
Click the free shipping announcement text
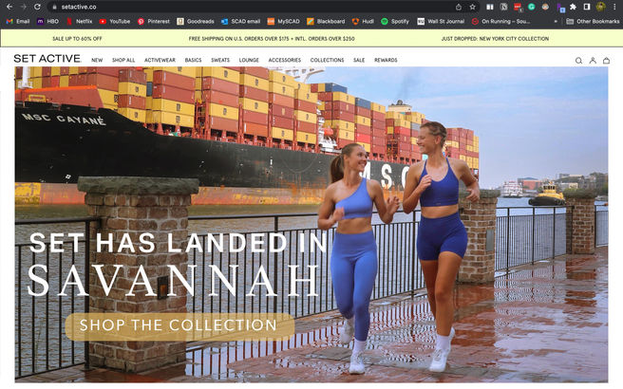click(x=272, y=39)
